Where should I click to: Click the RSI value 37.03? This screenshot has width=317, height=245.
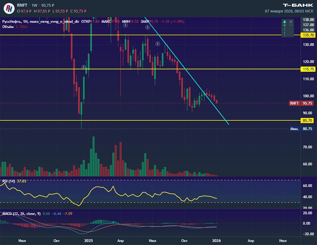[22, 181]
